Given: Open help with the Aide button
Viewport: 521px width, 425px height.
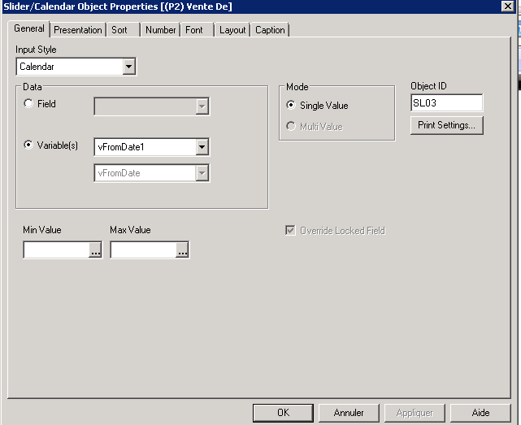Looking at the screenshot, I should 480,413.
